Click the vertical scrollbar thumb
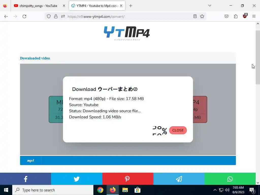The image size is (260, 195). pos(258,58)
